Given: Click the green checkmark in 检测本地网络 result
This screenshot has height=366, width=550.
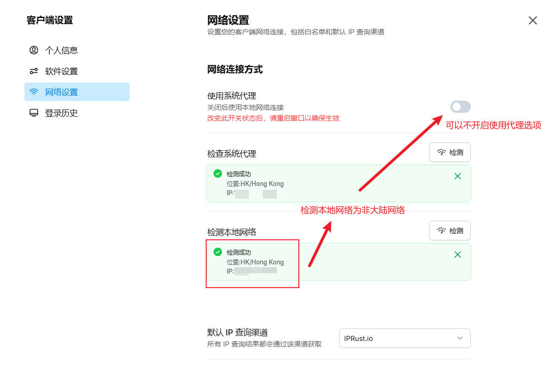Looking at the screenshot, I should 217,252.
